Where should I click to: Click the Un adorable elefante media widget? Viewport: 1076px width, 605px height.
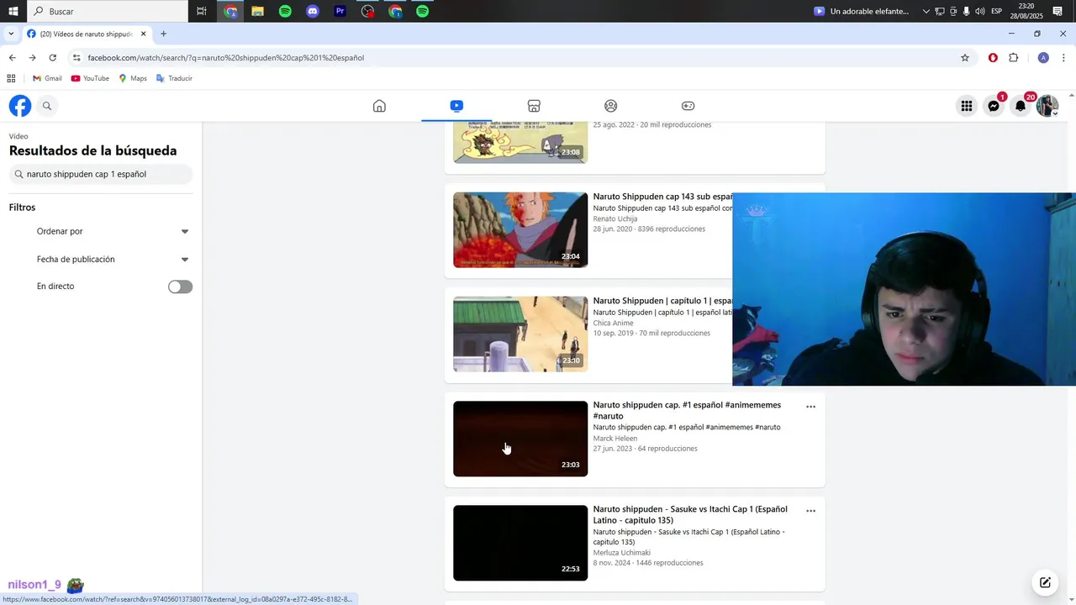862,11
